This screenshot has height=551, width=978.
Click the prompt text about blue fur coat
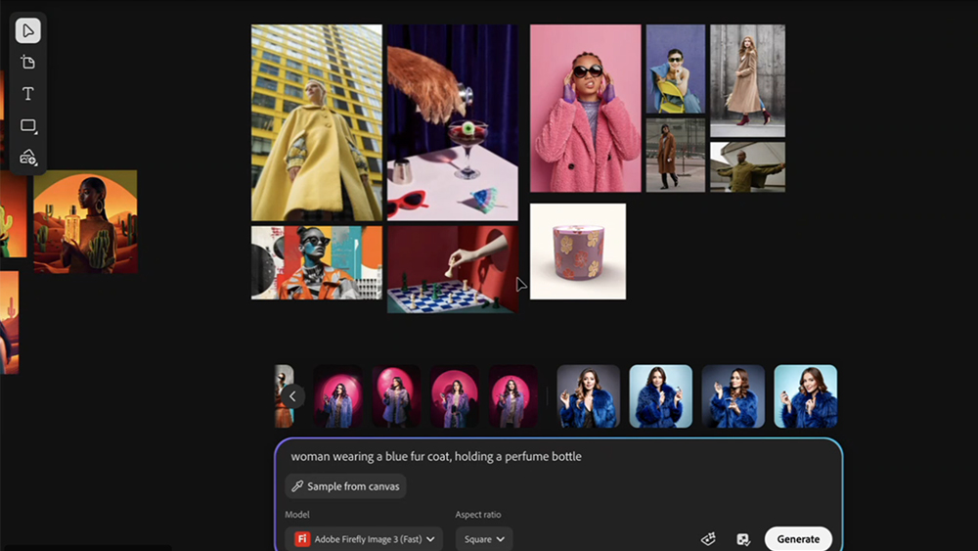436,456
